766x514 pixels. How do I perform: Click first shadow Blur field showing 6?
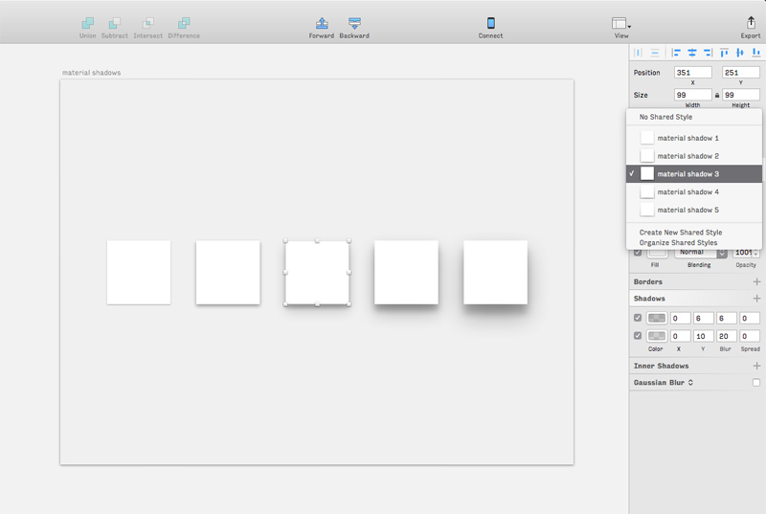point(727,319)
